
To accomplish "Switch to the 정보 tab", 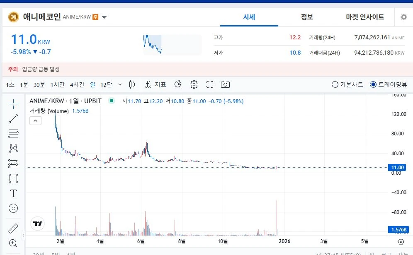I will click(307, 17).
